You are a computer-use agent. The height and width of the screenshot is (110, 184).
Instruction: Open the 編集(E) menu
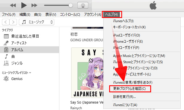25,15
